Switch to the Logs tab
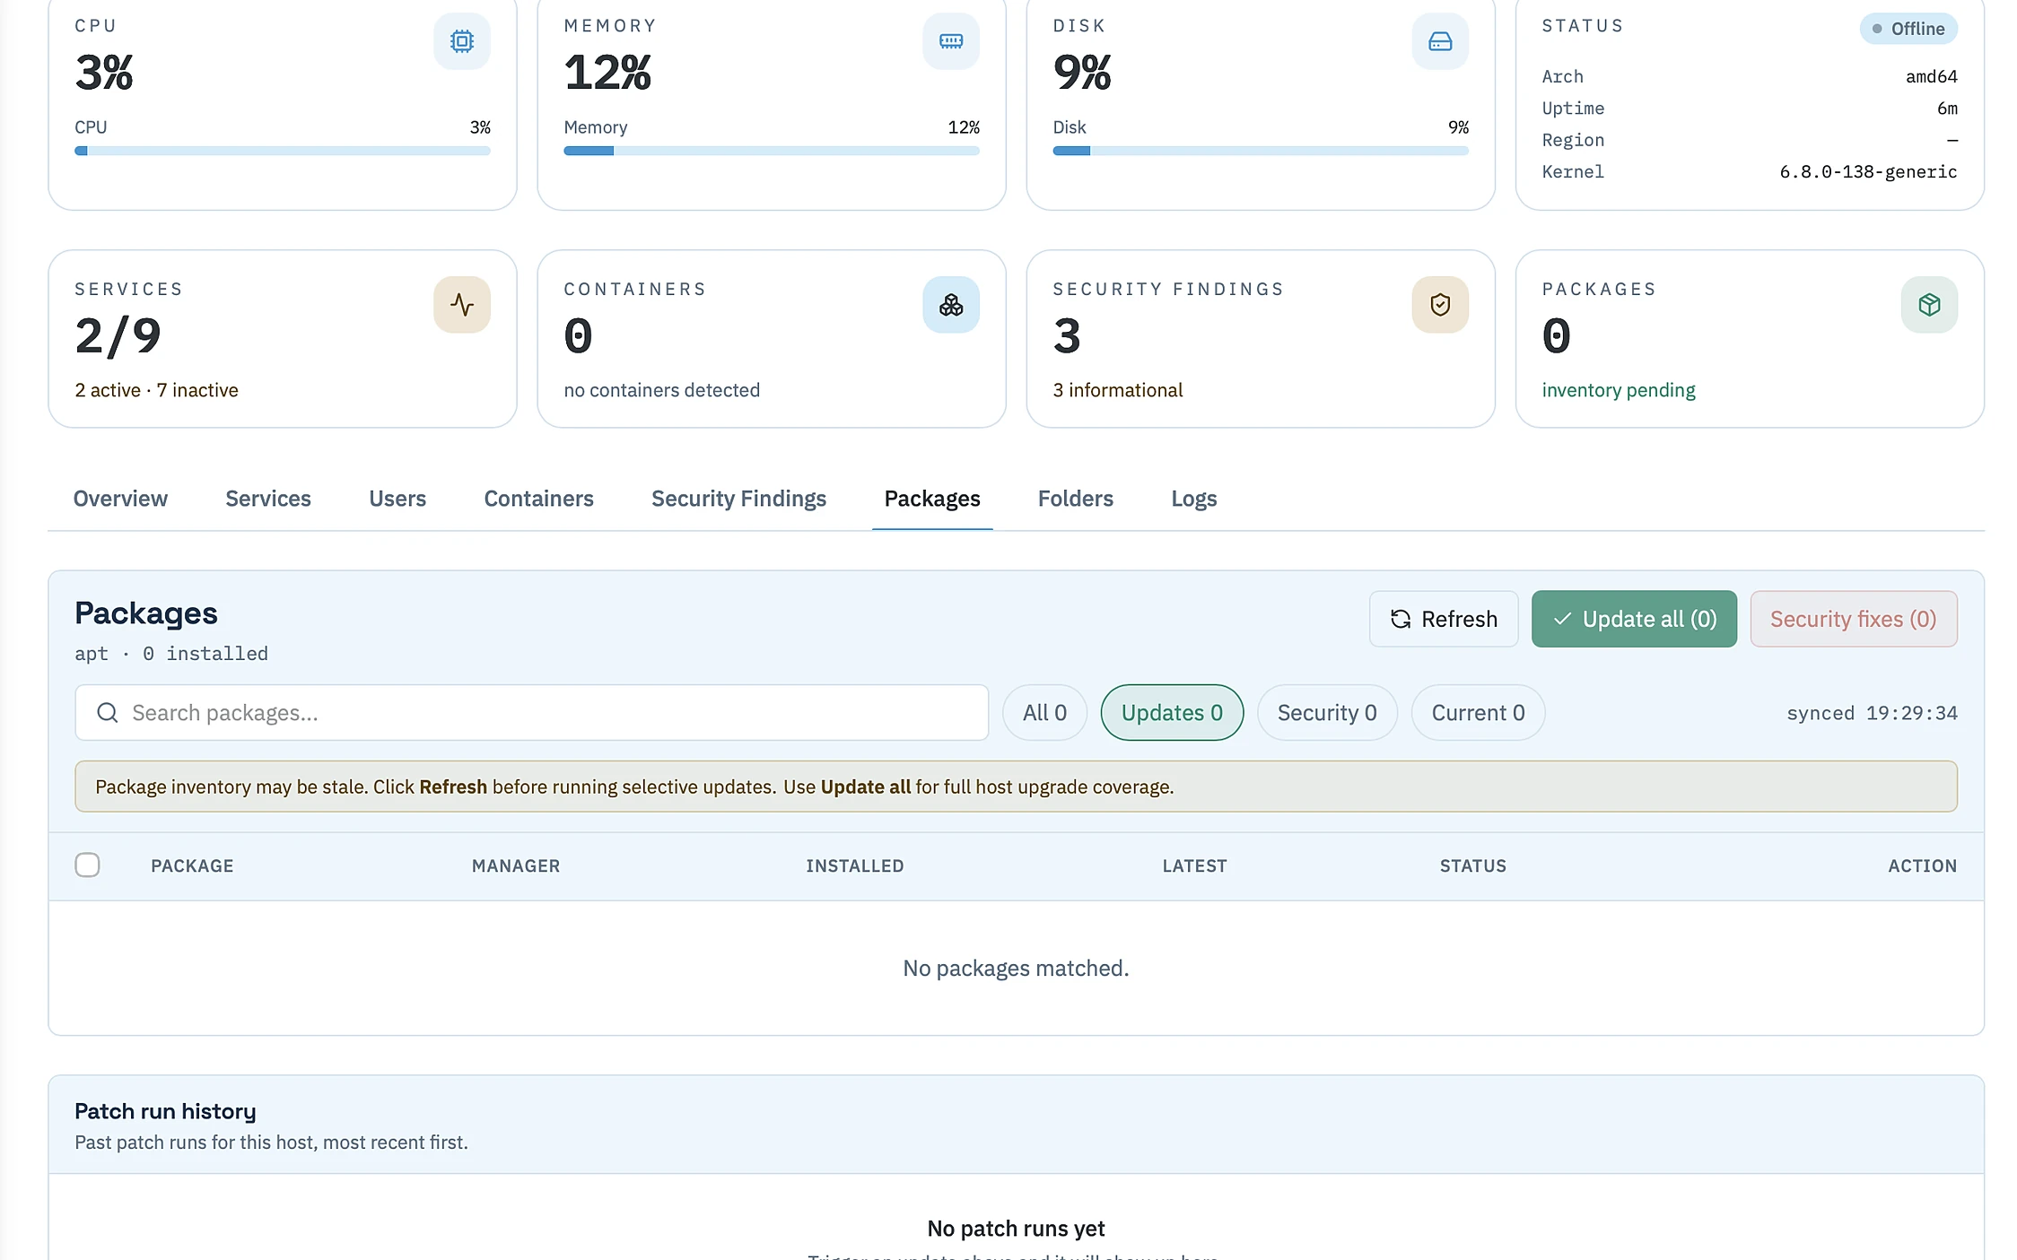2017x1260 pixels. coord(1194,499)
